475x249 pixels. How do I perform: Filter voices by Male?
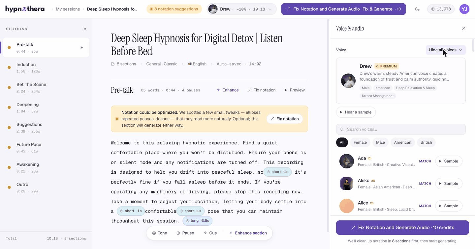pos(380,142)
